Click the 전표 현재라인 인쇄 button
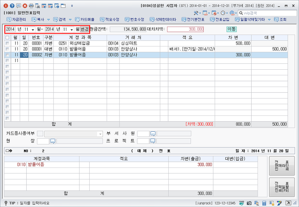299x207 pixels. [282, 166]
